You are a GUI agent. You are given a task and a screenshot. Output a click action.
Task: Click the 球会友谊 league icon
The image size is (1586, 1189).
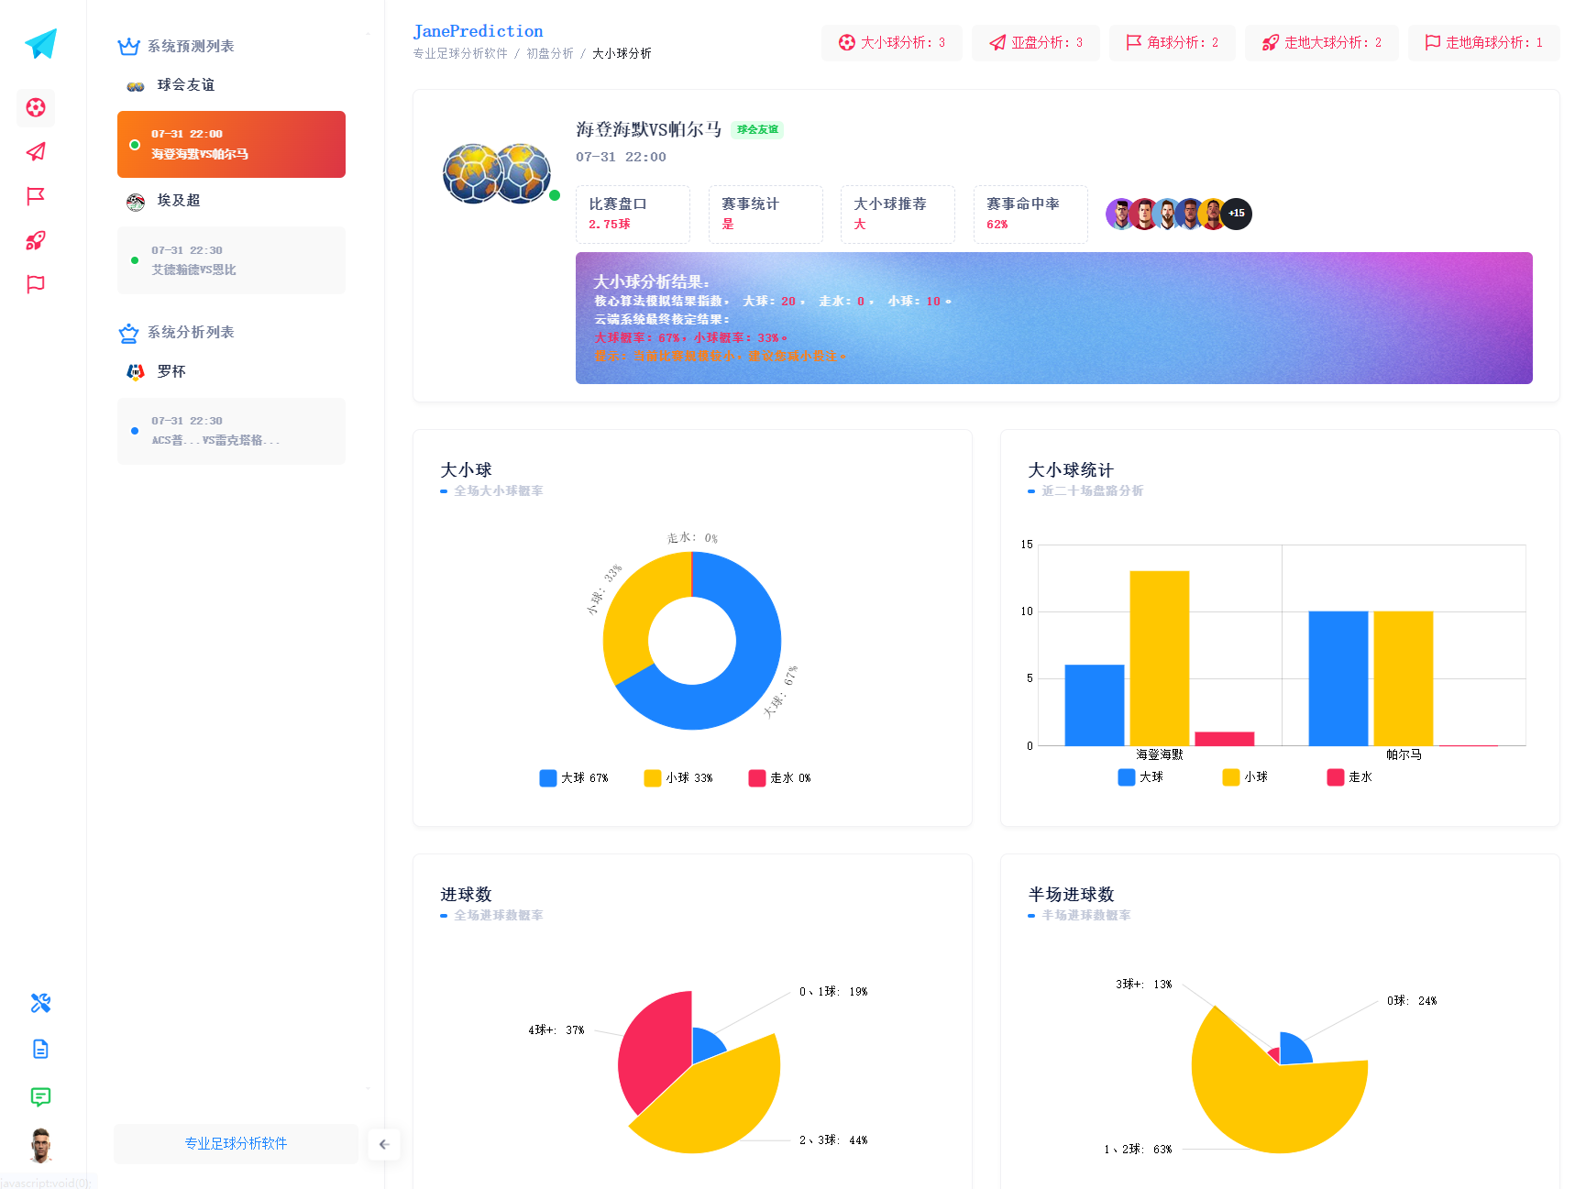(x=136, y=86)
